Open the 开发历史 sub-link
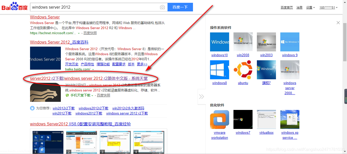Image resolution: width=347 pixels, height=154 pixels. point(72,64)
